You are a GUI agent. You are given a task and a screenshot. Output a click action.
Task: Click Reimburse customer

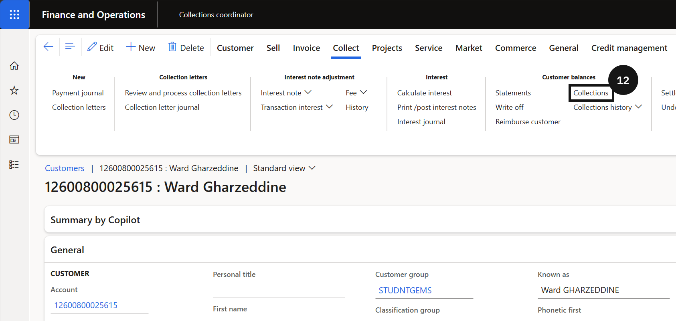click(x=528, y=122)
